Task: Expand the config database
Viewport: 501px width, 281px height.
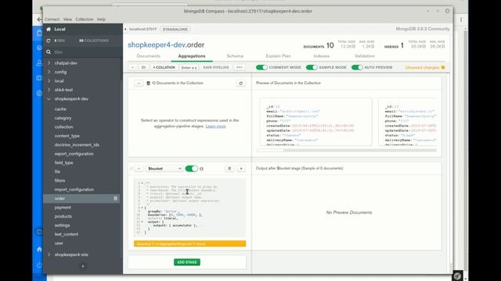Action: click(x=49, y=72)
